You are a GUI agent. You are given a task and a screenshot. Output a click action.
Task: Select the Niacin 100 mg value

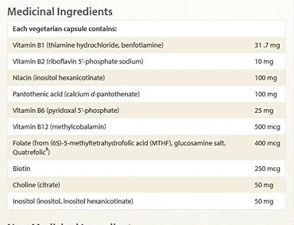(x=266, y=78)
